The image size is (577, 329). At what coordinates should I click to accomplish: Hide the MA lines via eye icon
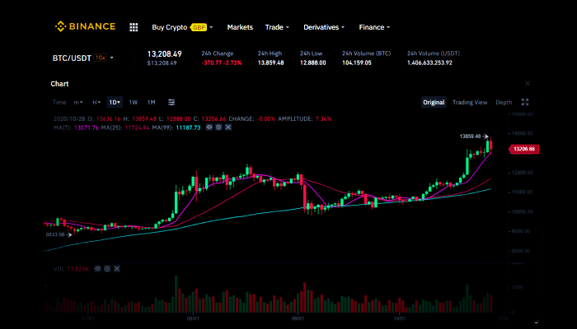[x=209, y=127]
